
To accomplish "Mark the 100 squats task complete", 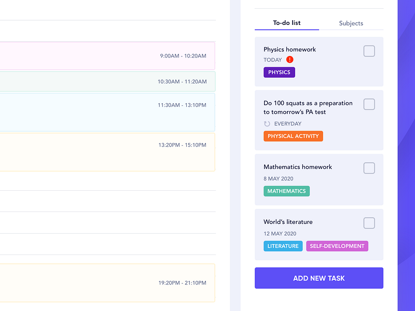I will pos(369,104).
